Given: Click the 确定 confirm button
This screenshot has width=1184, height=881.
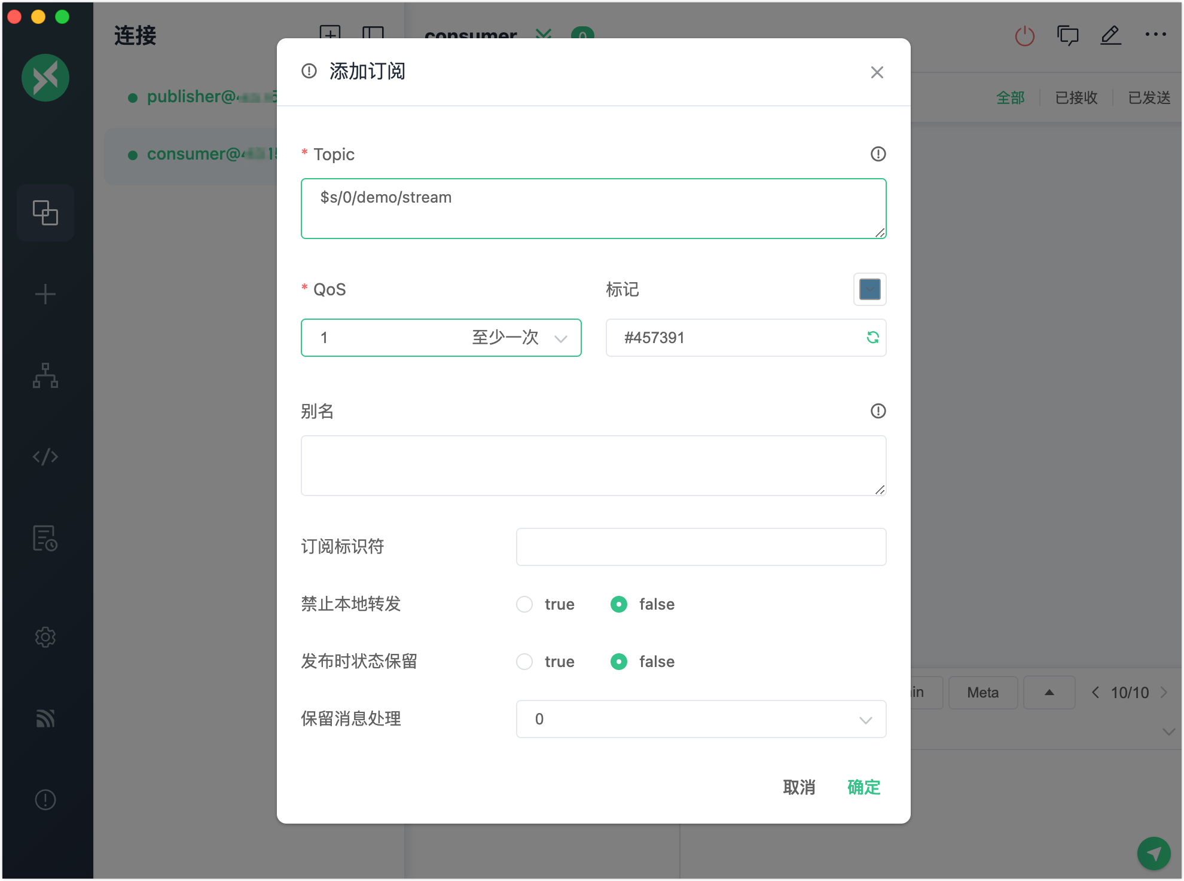Looking at the screenshot, I should pos(863,787).
